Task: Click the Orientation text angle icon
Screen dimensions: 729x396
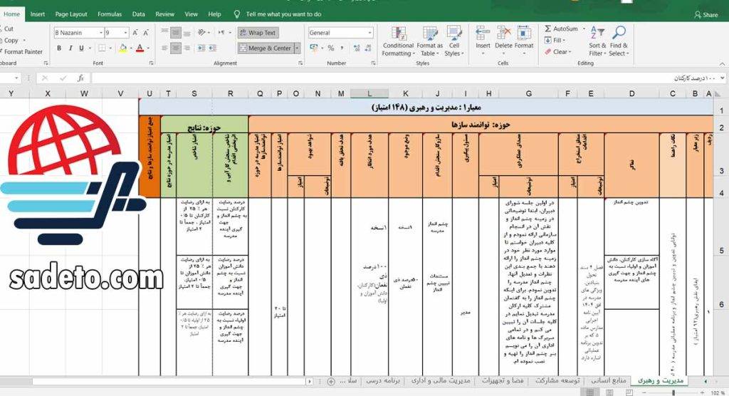Action: click(x=201, y=33)
